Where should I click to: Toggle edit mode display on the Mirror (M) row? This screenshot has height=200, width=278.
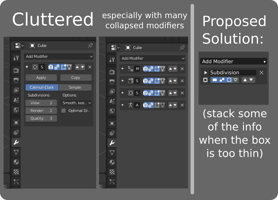[x=157, y=69]
